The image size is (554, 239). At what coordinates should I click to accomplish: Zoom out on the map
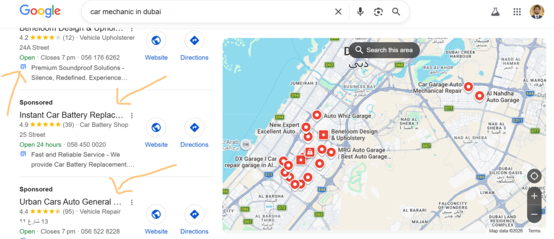534,214
